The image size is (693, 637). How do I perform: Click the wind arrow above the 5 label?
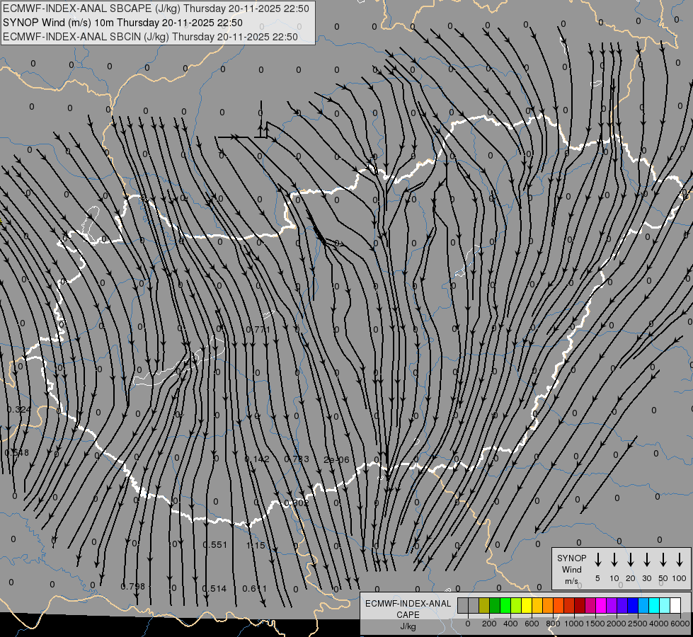point(598,560)
